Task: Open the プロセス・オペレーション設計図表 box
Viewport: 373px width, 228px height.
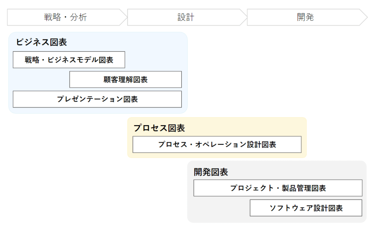Action: pyautogui.click(x=217, y=144)
